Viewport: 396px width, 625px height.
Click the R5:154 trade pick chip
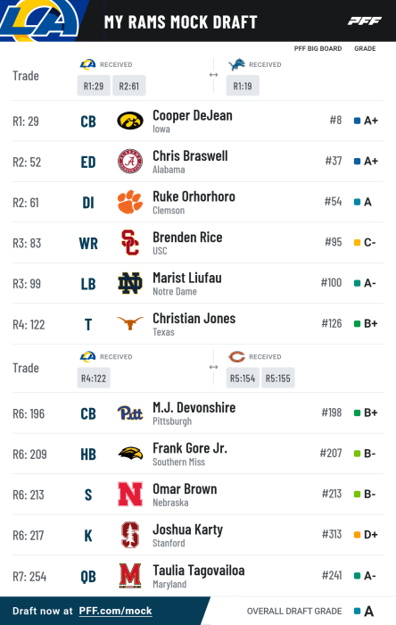243,378
